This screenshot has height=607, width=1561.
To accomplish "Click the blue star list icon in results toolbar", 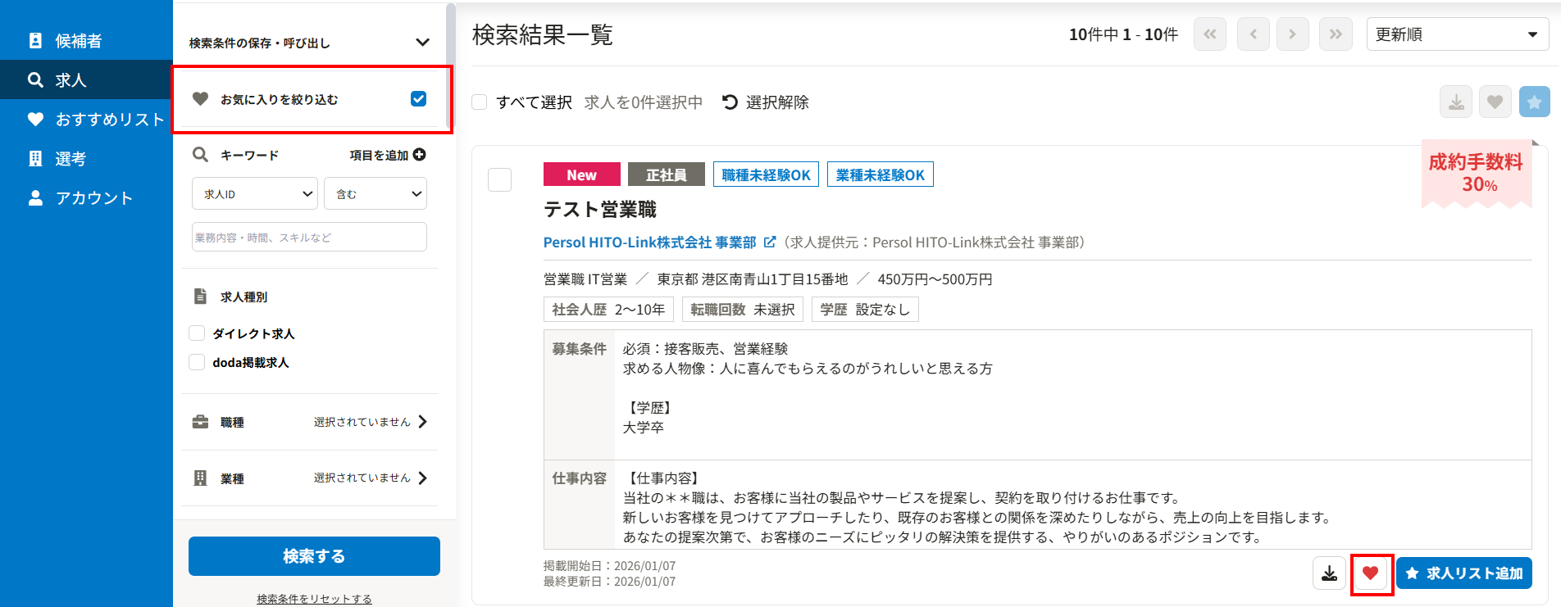I will point(1534,102).
